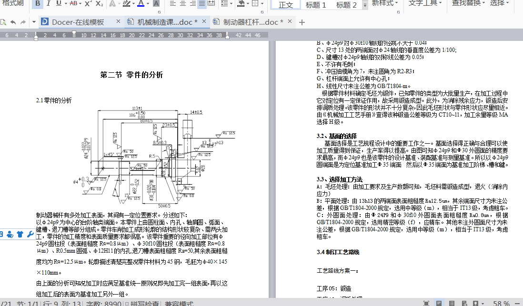Select 标题 2 style
This screenshot has width=523, height=306.
(346, 5)
